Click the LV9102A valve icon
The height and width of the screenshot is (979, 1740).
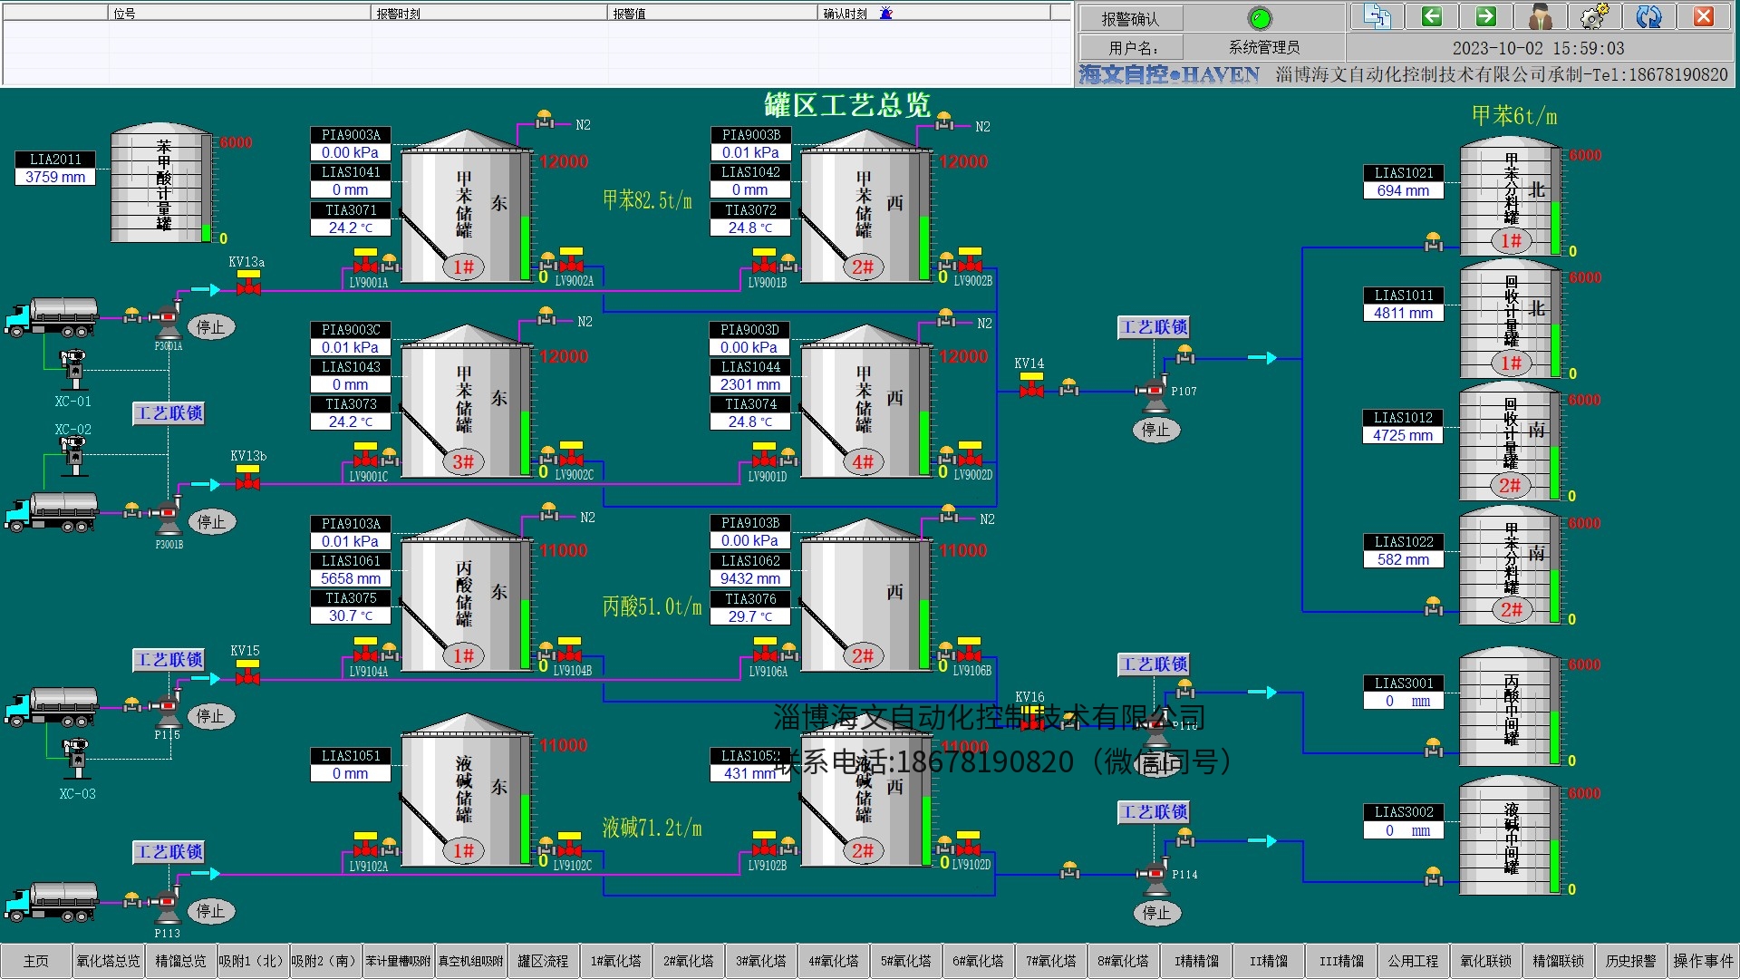point(365,845)
